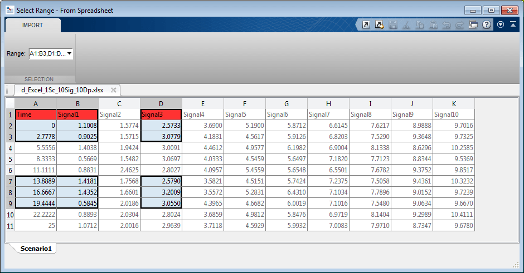This screenshot has height=273, width=524.
Task: Select column B header
Action: click(x=77, y=103)
